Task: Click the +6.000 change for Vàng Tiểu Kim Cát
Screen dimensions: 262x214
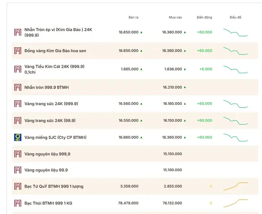Action: (x=206, y=69)
